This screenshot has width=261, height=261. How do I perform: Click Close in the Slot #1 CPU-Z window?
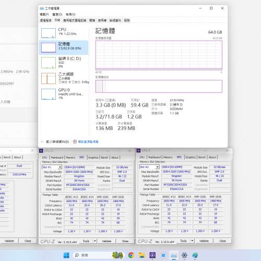[x=125, y=241]
